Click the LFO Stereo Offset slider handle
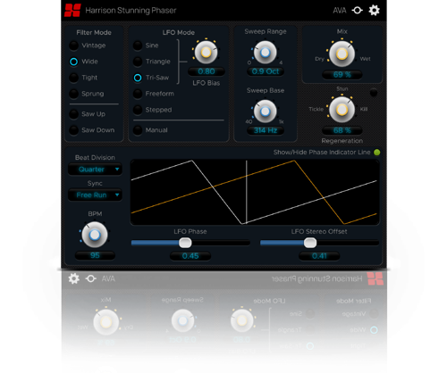 click(x=310, y=243)
